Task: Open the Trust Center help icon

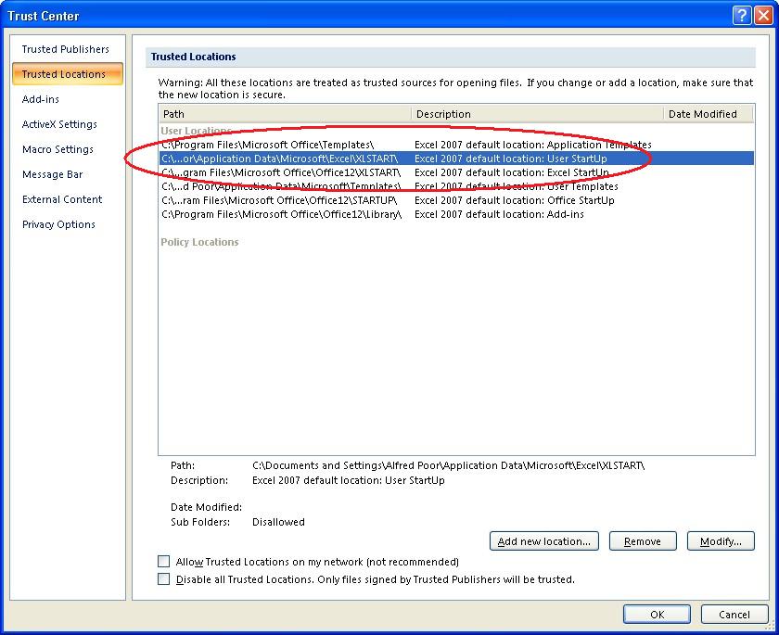Action: (x=740, y=14)
